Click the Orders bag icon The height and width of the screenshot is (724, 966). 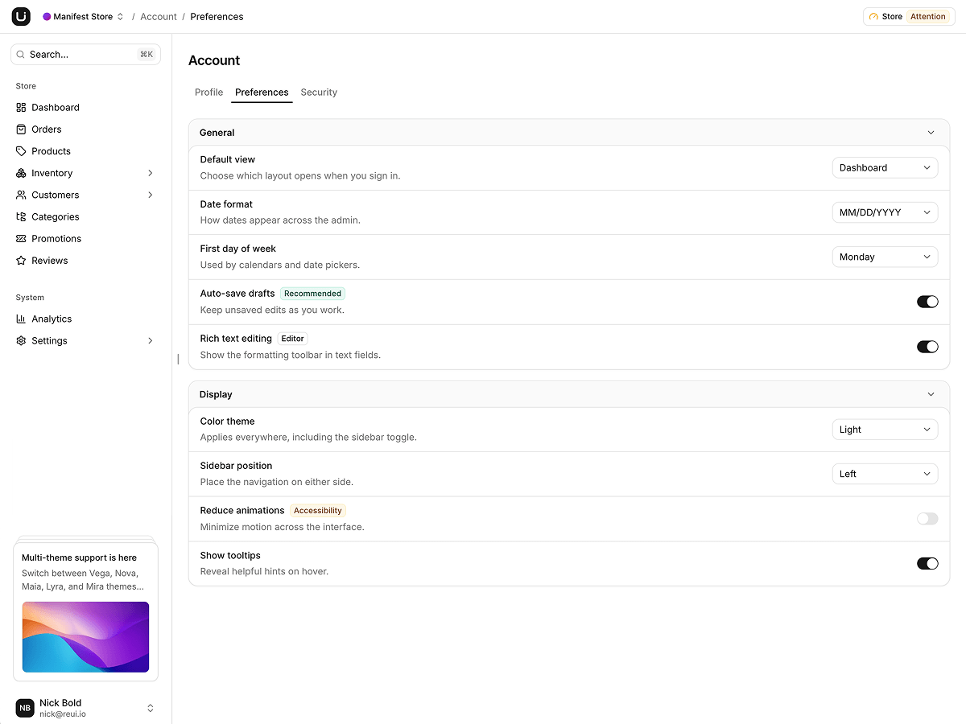tap(21, 129)
